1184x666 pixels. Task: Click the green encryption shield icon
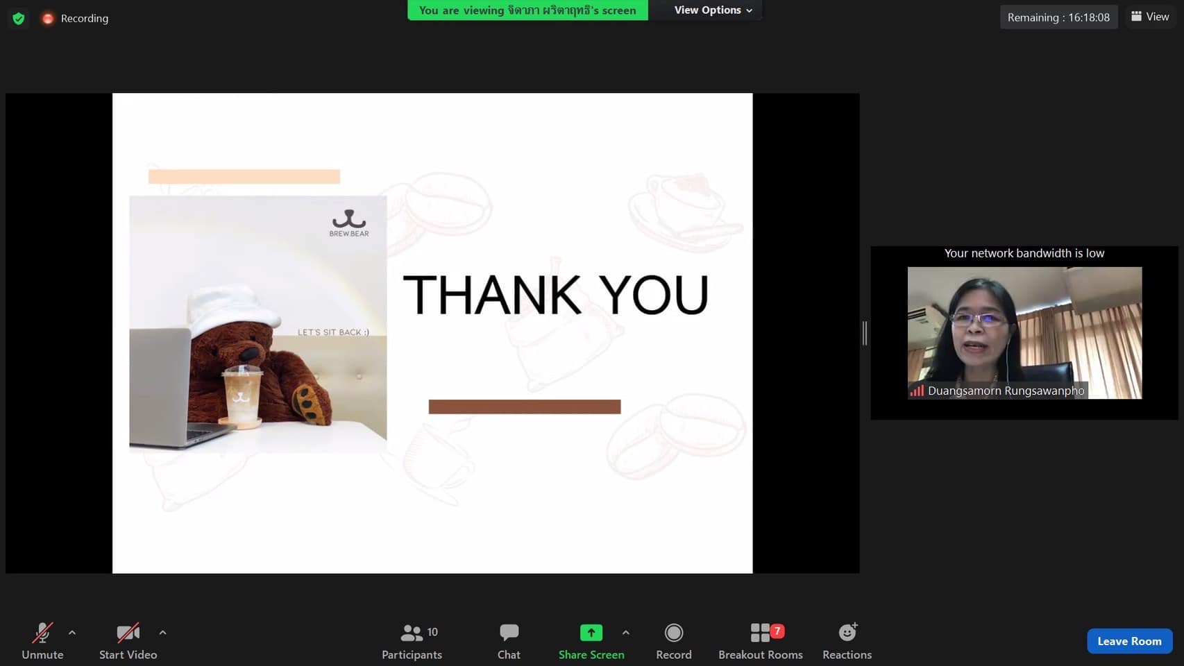click(x=19, y=19)
